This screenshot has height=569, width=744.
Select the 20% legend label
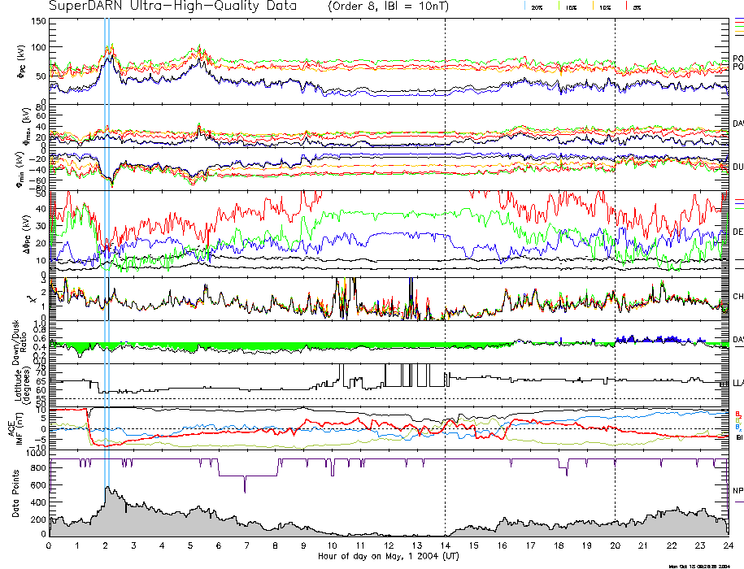click(537, 7)
